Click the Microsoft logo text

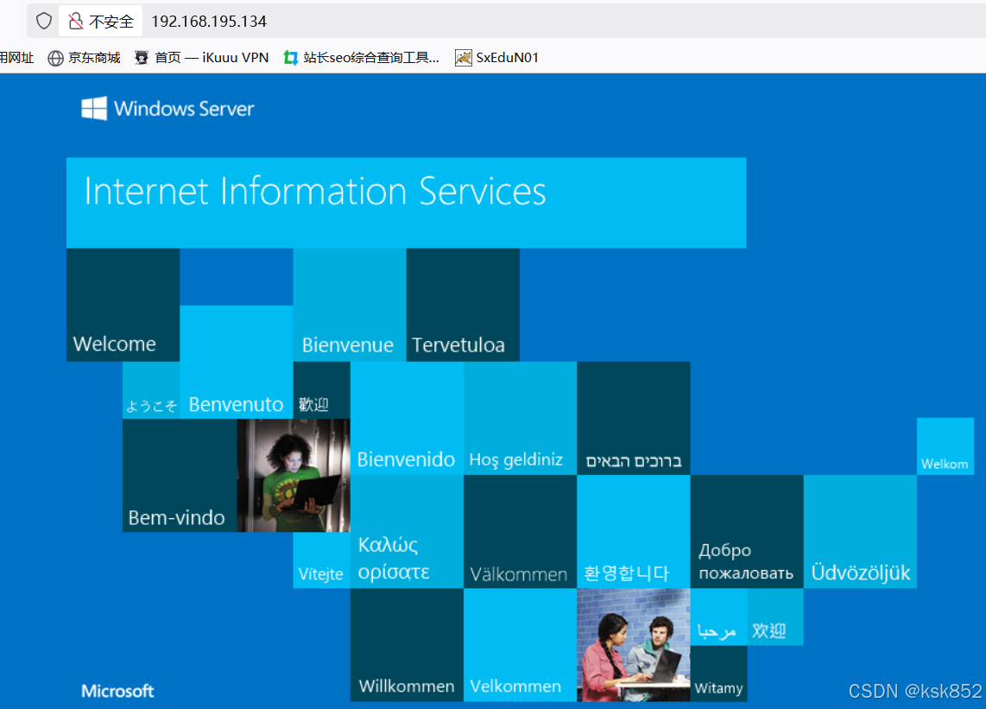tap(117, 692)
